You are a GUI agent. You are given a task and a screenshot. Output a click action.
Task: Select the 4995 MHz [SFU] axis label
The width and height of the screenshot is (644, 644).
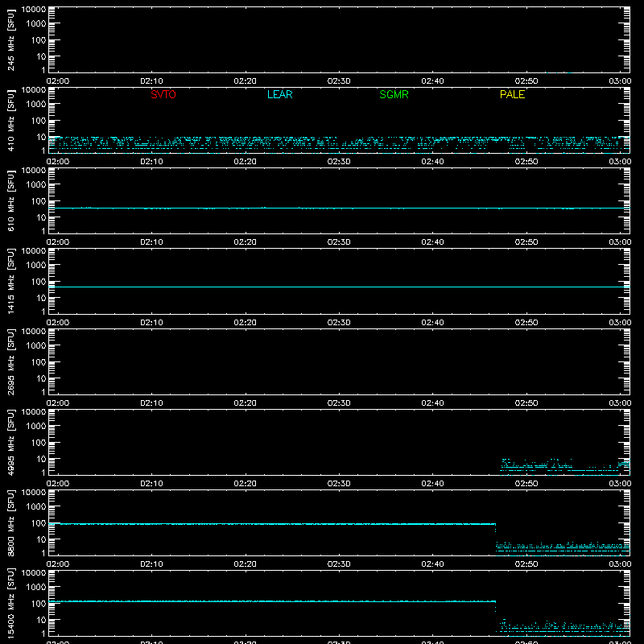tap(10, 443)
